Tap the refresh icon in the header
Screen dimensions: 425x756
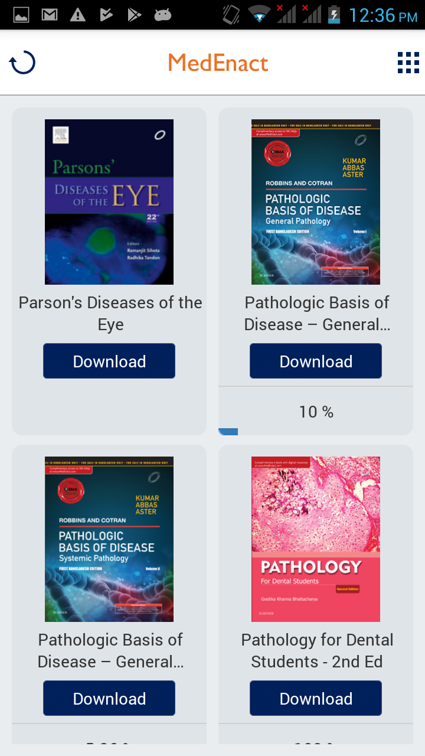(22, 63)
